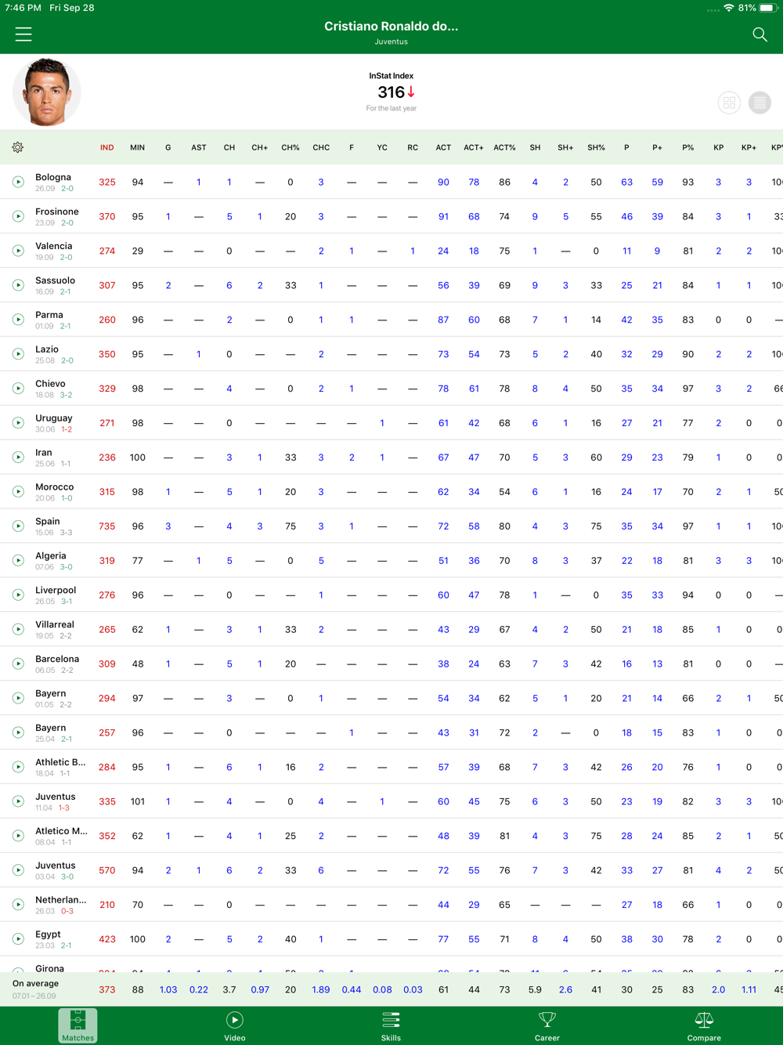Play video for Barcelona match
Viewport: 783px width, 1045px height.
18,664
